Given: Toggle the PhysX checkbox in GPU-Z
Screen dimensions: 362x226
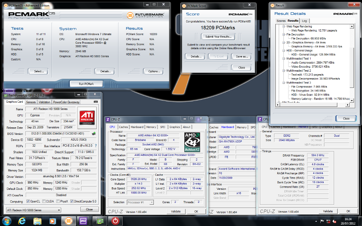Looking at the screenshot, I should point(58,201).
